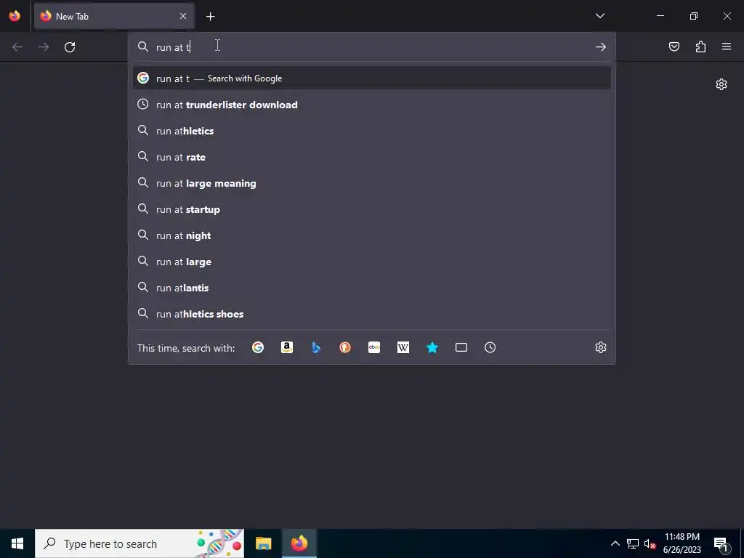Image resolution: width=744 pixels, height=558 pixels.
Task: Click the back navigation arrow
Action: pyautogui.click(x=17, y=47)
